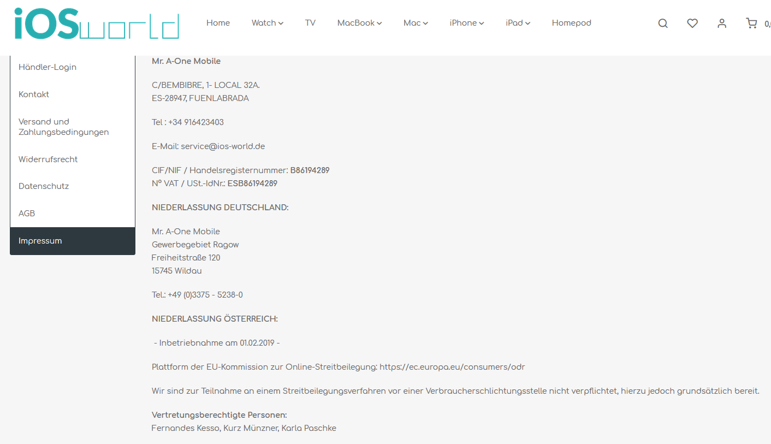Viewport: 771px width, 444px height.
Task: Click the text ES-28947, FUENLABRADA
Action: (200, 98)
